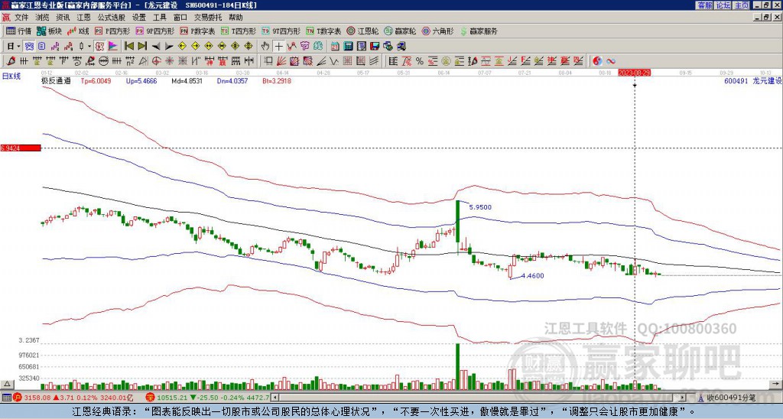Open the K线 chart button

pos(78,31)
